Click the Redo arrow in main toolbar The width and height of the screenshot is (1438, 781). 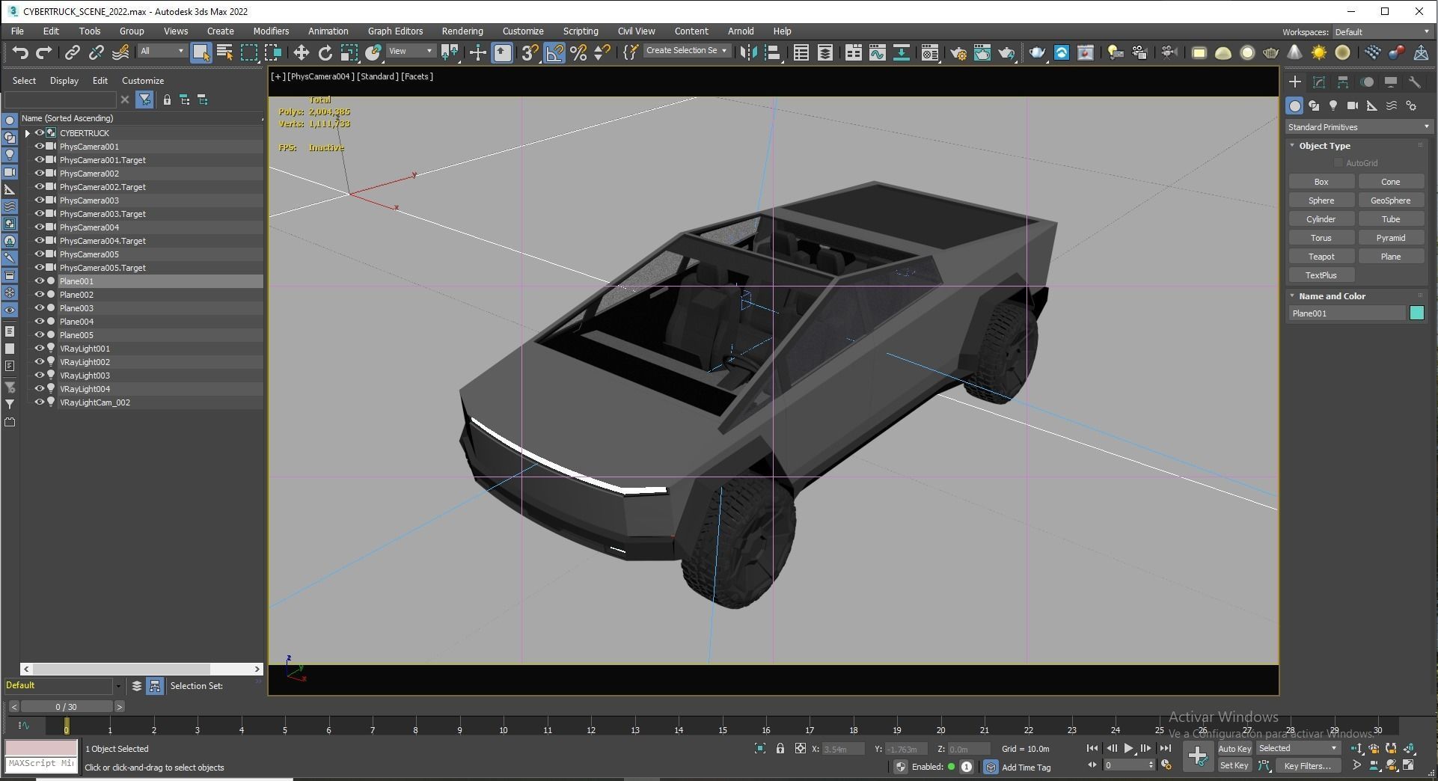click(44, 52)
